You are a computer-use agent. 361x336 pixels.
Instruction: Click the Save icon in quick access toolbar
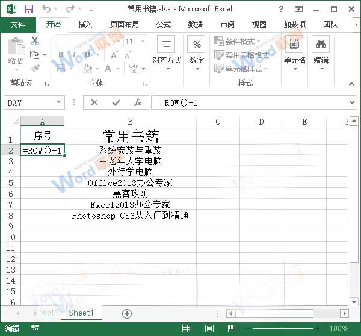coord(29,9)
